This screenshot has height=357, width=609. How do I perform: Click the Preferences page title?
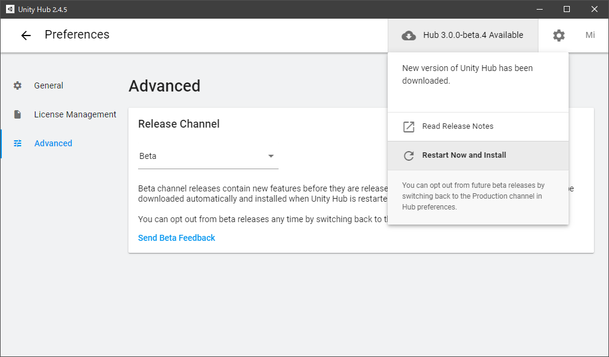pos(77,34)
